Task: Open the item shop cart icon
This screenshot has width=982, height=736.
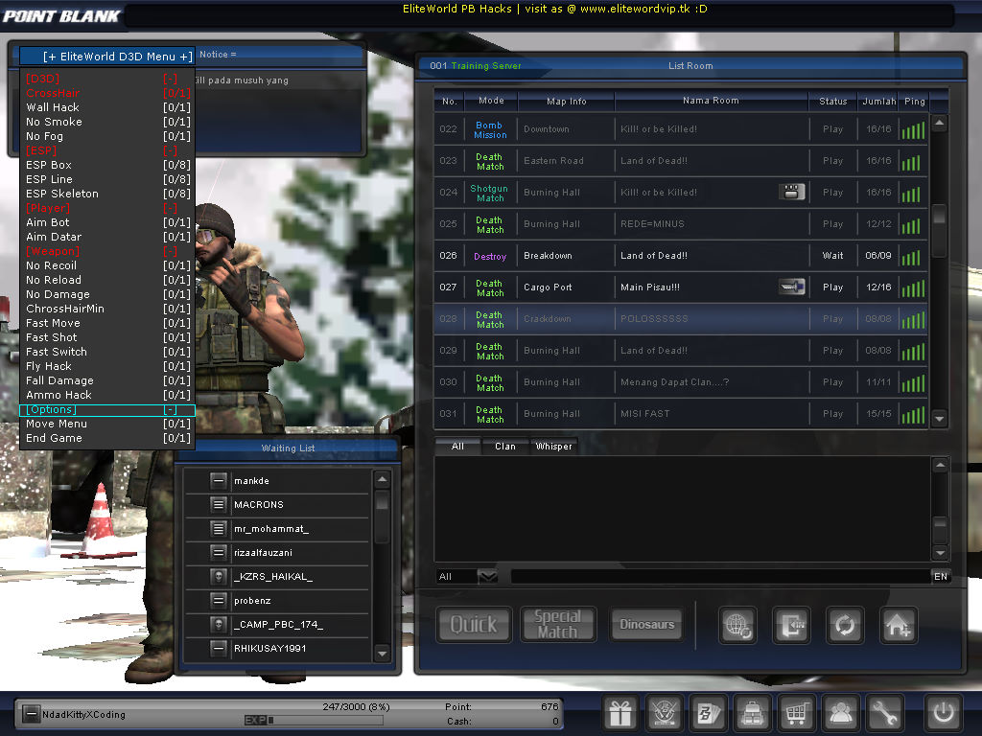Action: coord(796,713)
